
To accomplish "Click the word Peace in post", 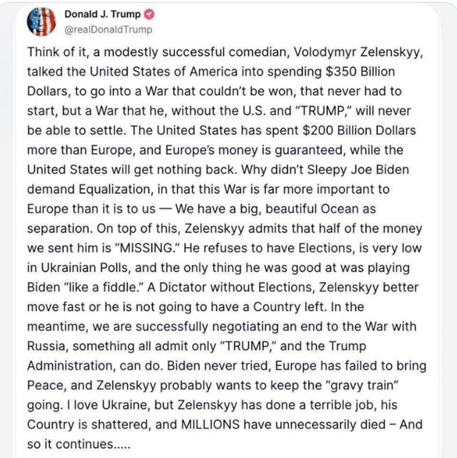I will (x=46, y=386).
